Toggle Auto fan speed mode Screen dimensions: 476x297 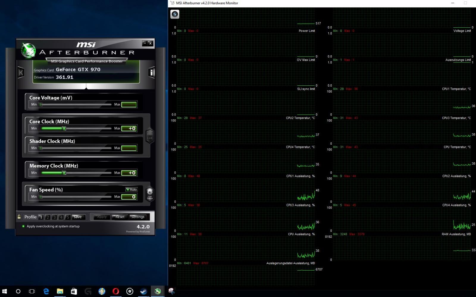[131, 190]
